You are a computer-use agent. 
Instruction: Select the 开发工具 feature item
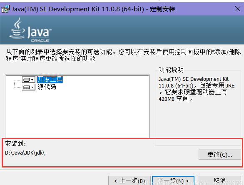[x=50, y=80]
